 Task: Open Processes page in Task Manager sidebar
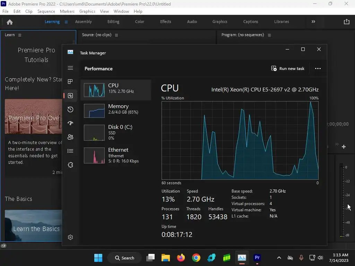[70, 81]
